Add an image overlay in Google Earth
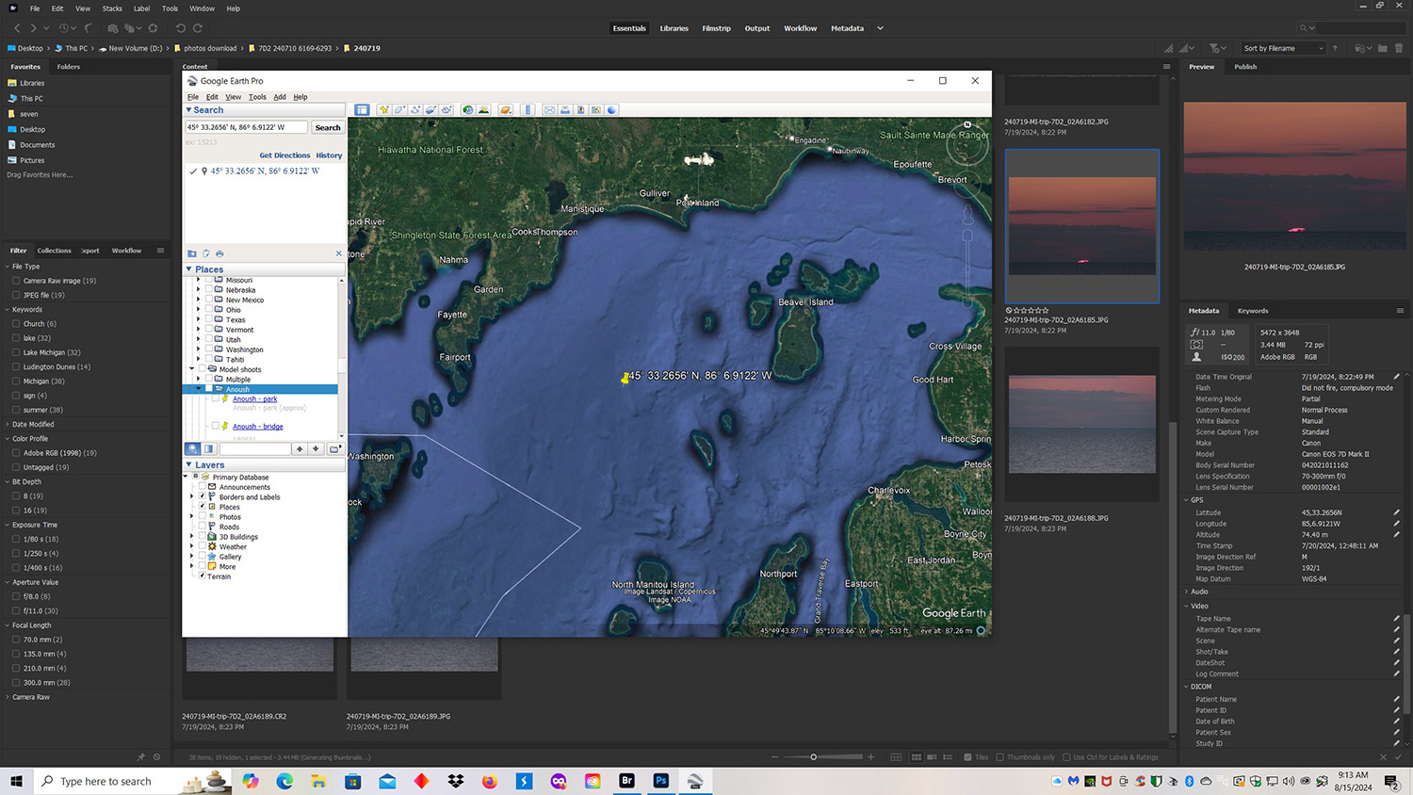 (x=430, y=110)
